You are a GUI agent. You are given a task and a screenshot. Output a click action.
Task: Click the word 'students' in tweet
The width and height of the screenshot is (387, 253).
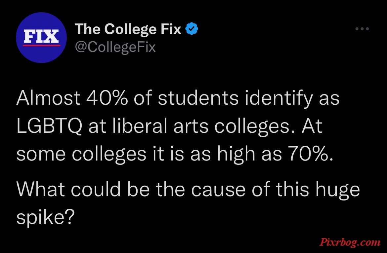(198, 98)
